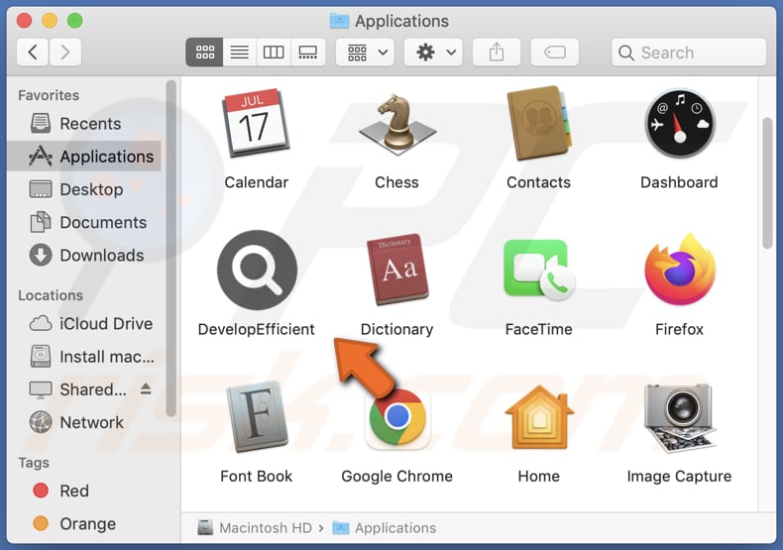Select the Dictionary app icon
The width and height of the screenshot is (783, 550).
point(397,270)
